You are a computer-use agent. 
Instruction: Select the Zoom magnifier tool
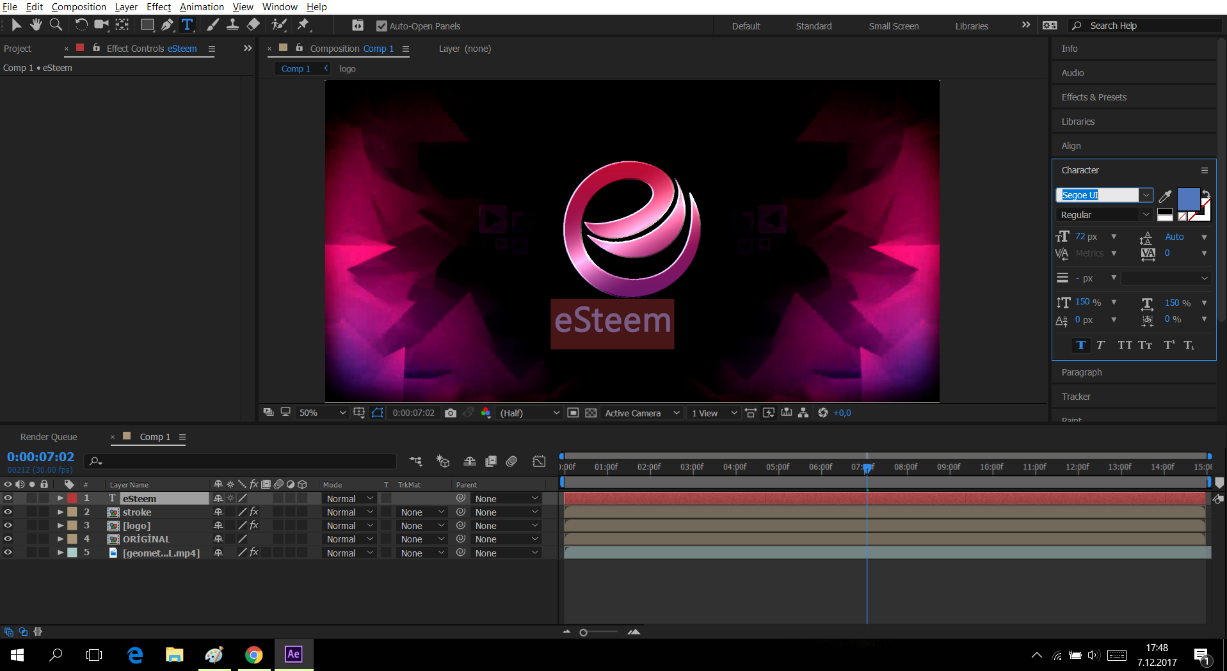(x=56, y=25)
